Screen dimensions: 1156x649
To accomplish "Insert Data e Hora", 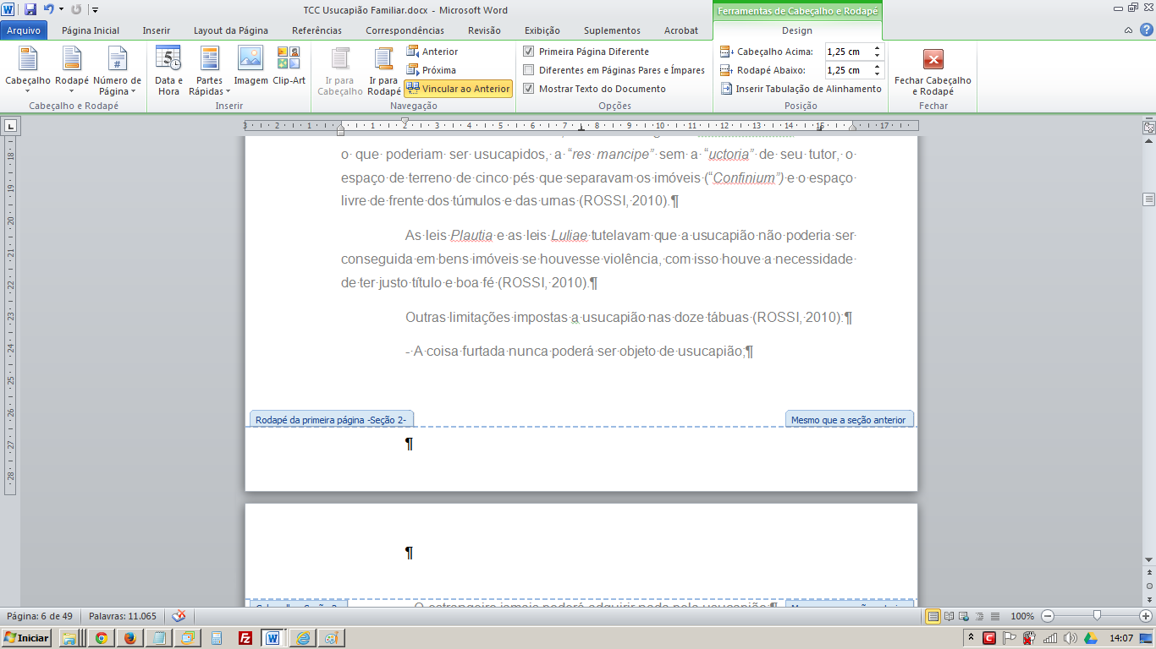I will (x=168, y=71).
